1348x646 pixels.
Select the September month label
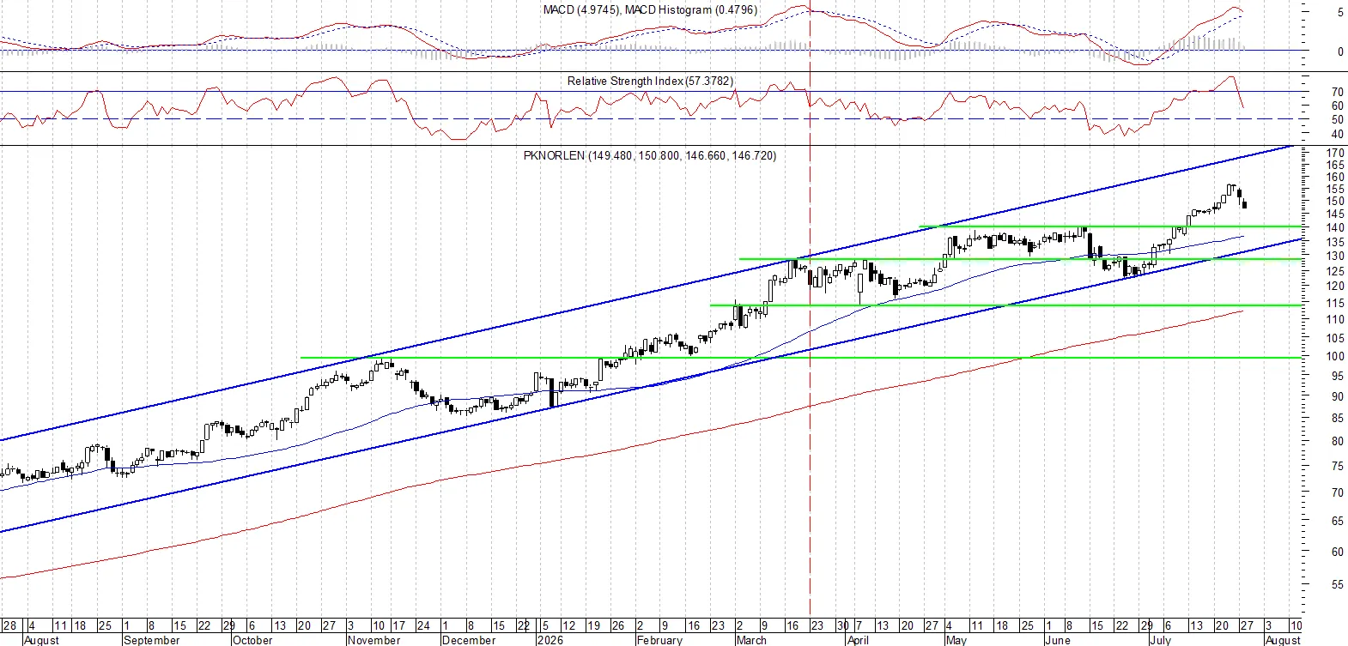(x=152, y=640)
